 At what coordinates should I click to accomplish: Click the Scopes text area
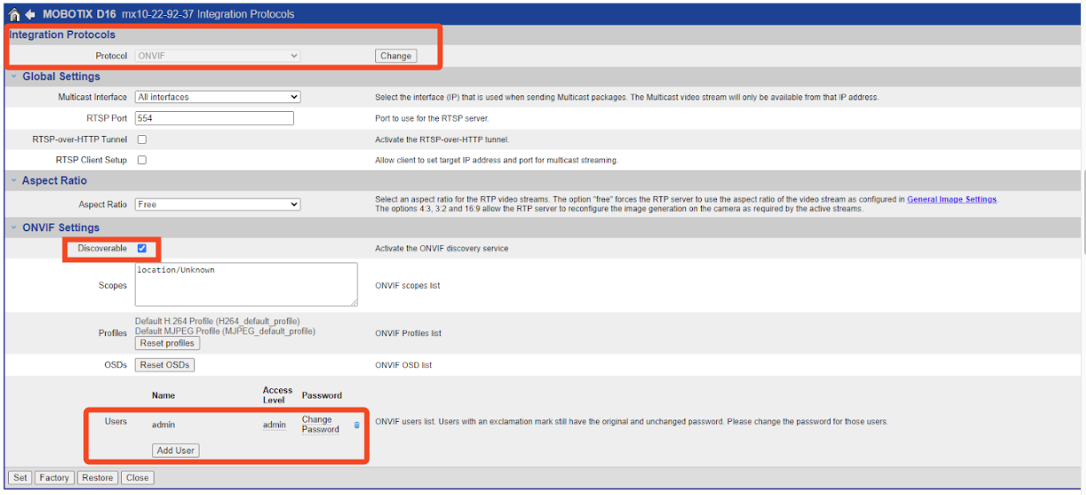(x=245, y=284)
